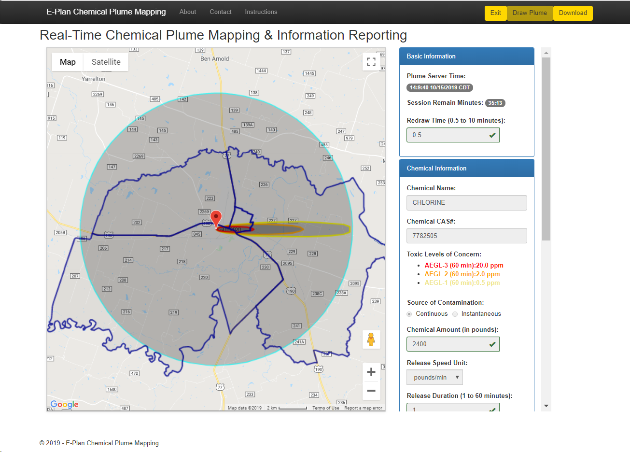Select Instantaneous contamination source
Screen dimensions: 630x452
click(455, 314)
